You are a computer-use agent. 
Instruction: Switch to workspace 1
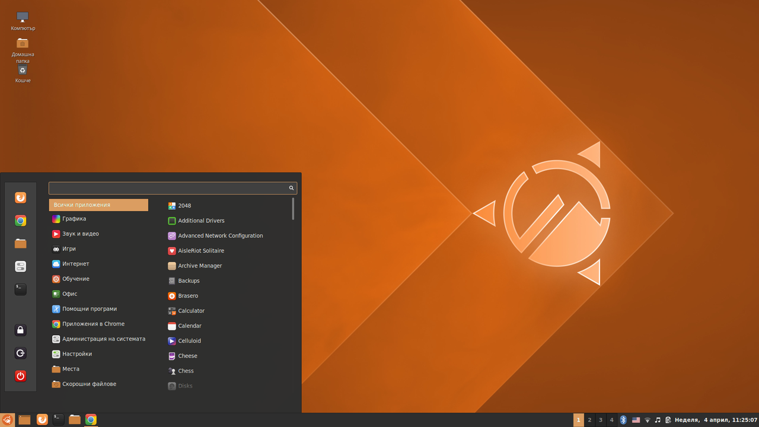tap(579, 420)
